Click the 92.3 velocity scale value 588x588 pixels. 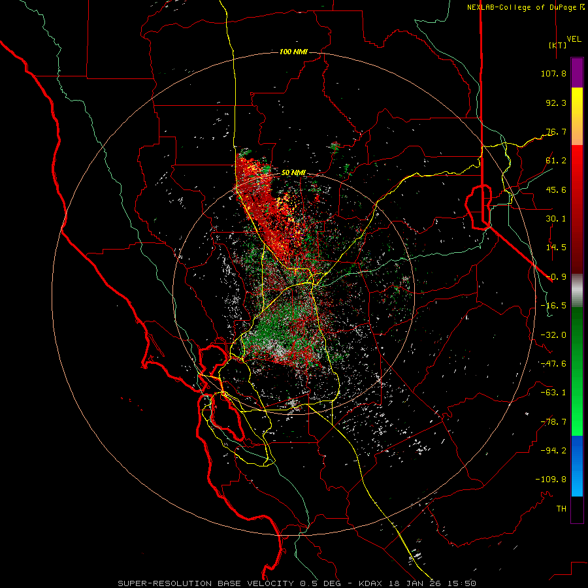[556, 103]
